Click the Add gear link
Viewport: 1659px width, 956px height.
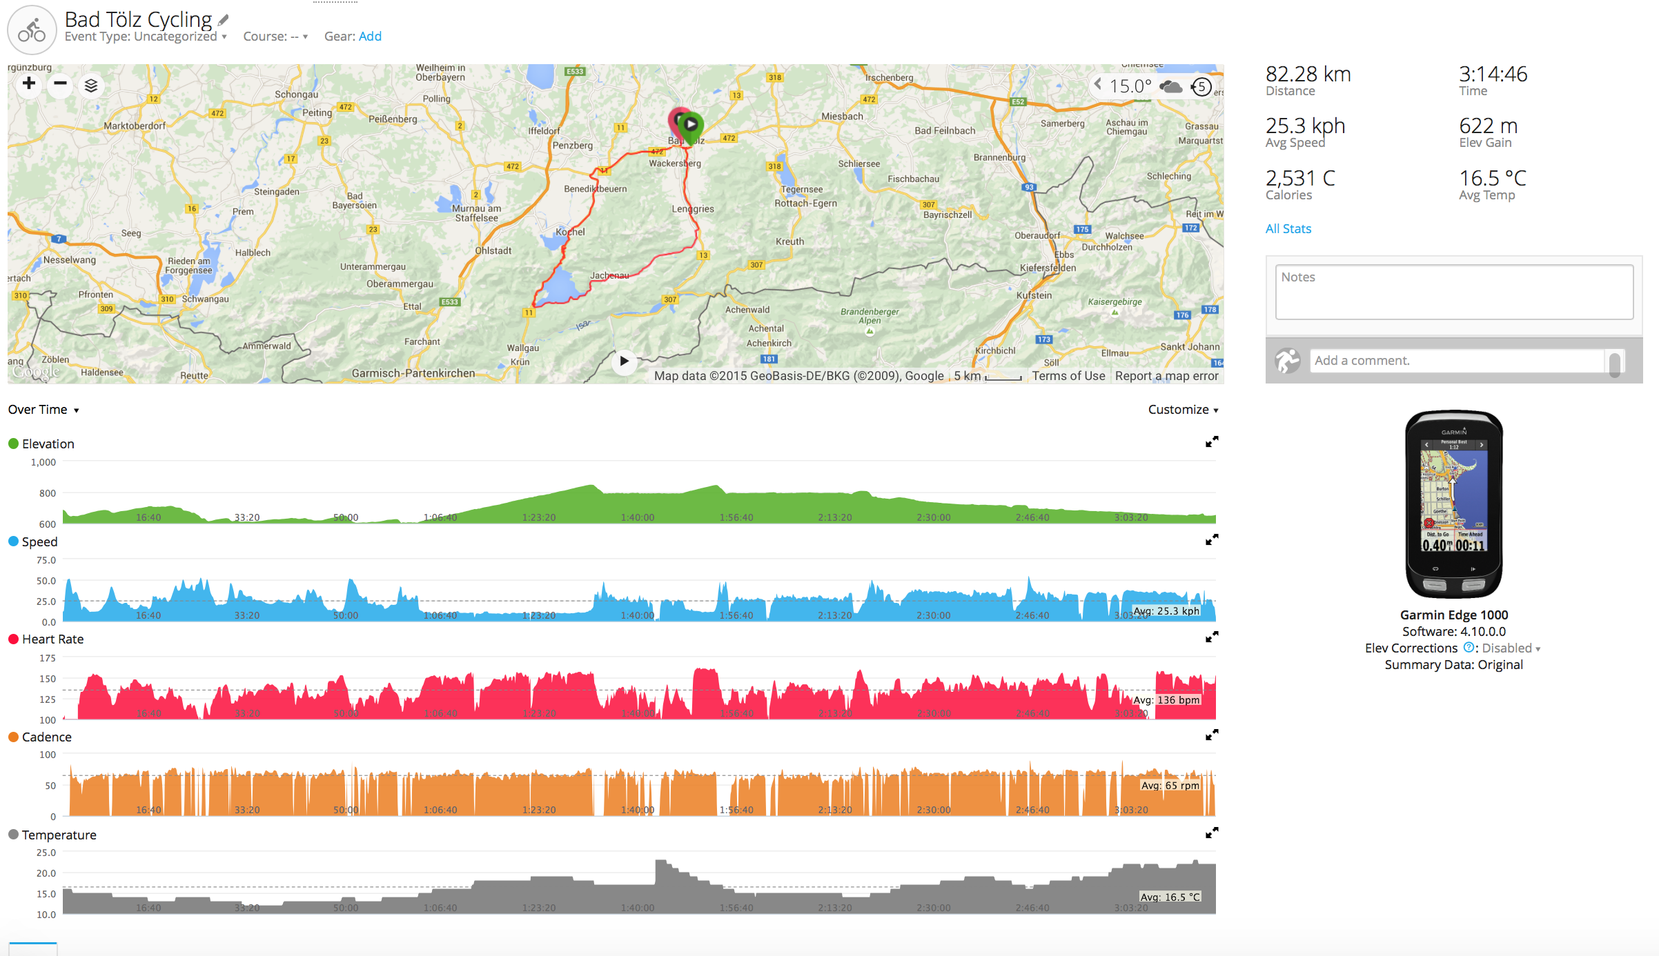click(x=370, y=37)
